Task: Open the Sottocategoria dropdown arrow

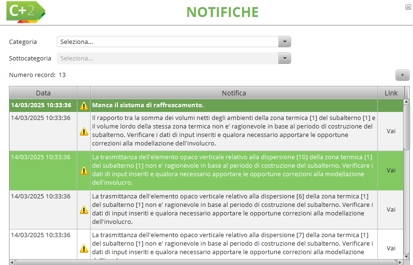Action: coord(285,58)
